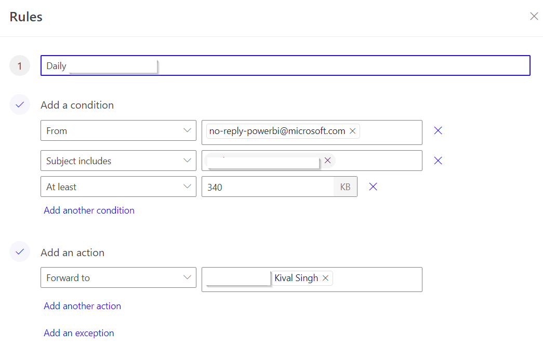Add another condition link
543x345 pixels.
pos(89,210)
